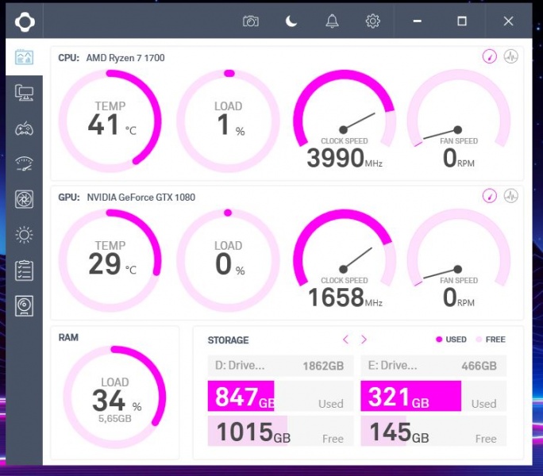Click the CPU fan speed gauge

[x=459, y=120]
